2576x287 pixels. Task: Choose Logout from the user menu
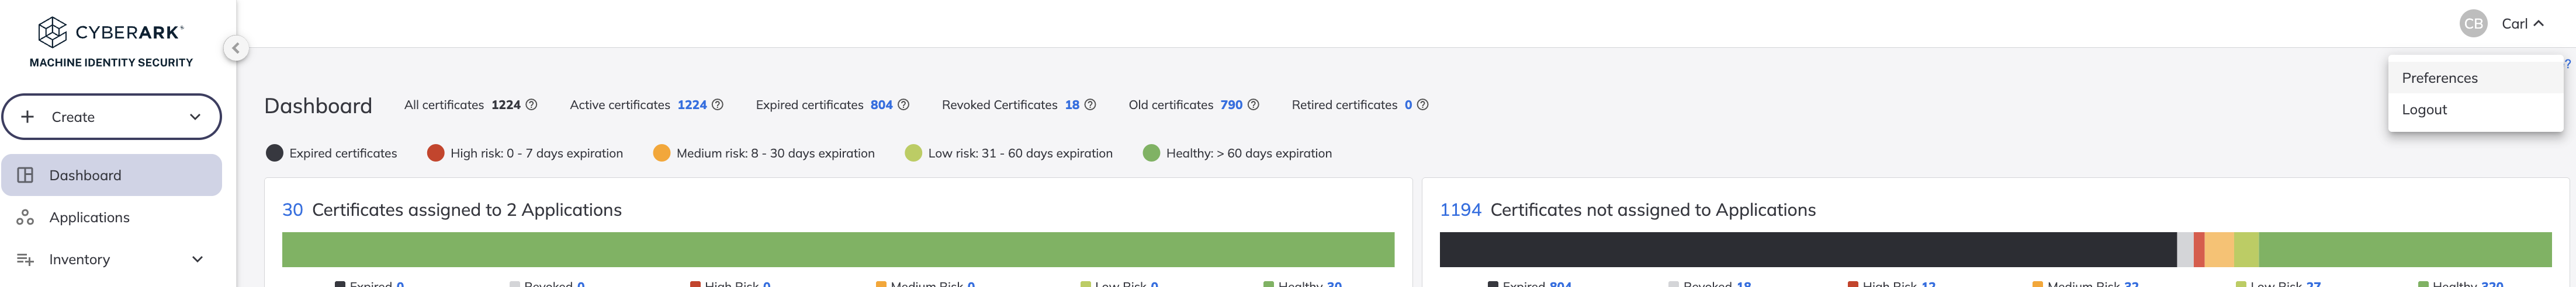2474,110
